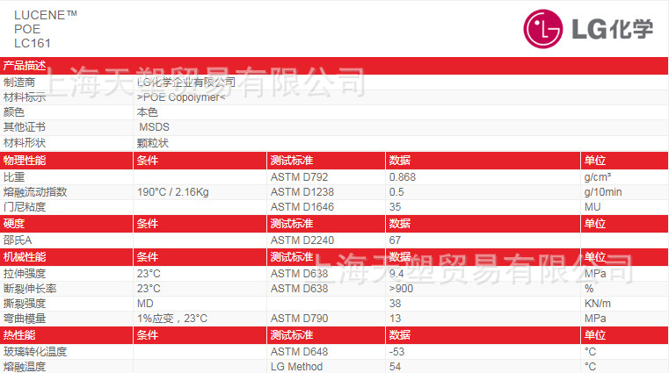This screenshot has height=373, width=669.
Task: Select the 撕裂强度 row label
Action: point(25,304)
